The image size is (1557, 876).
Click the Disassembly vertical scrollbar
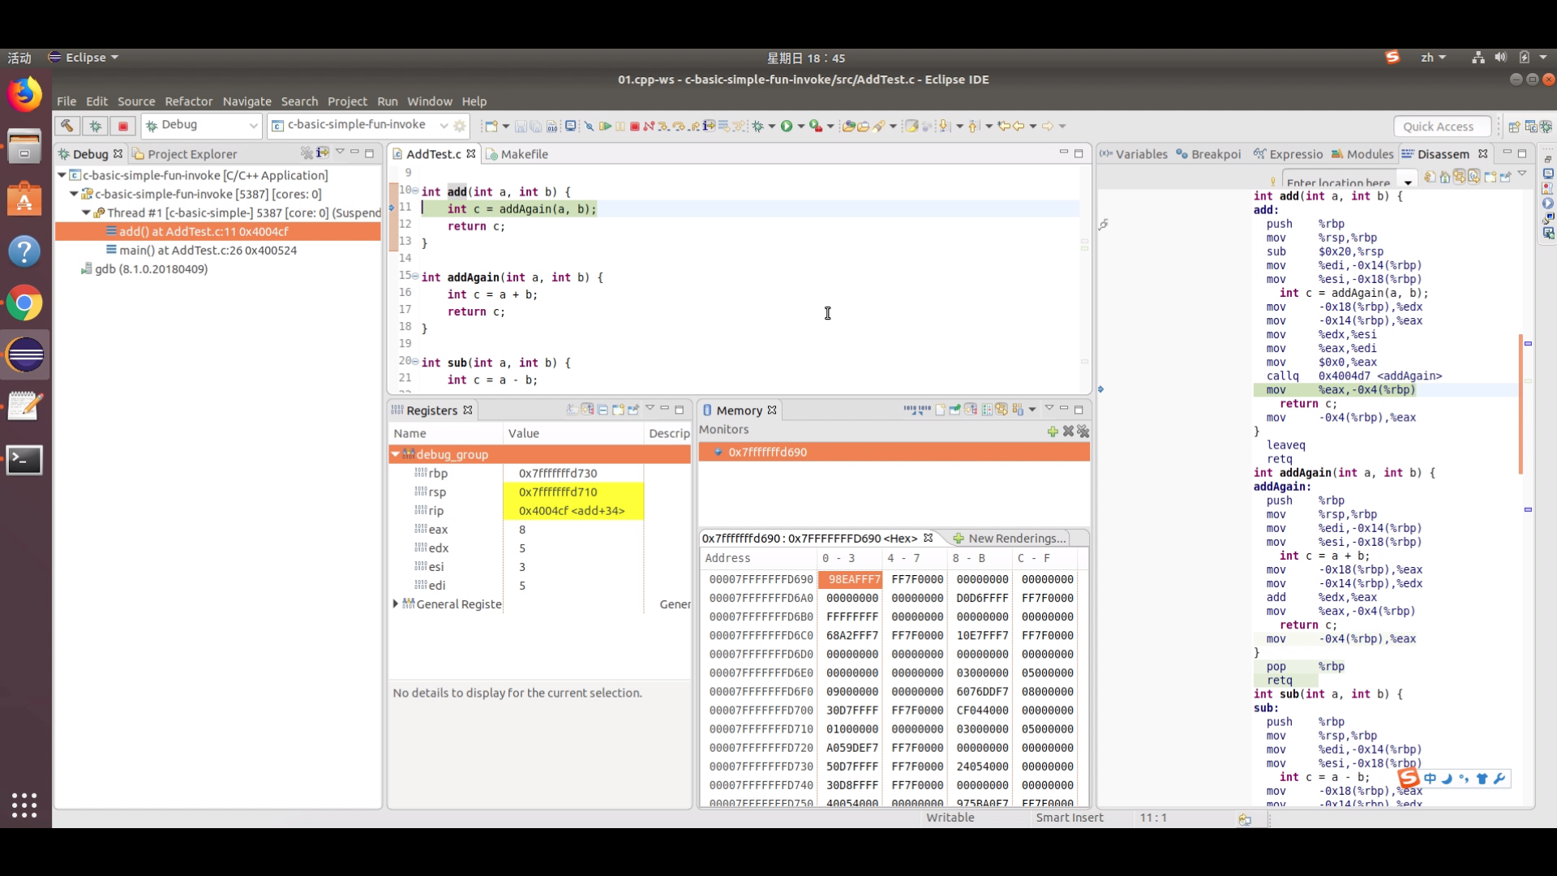(x=1520, y=406)
